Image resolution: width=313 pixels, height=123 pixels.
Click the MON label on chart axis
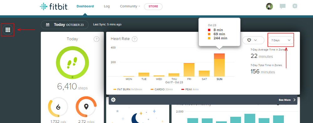(x=129, y=79)
